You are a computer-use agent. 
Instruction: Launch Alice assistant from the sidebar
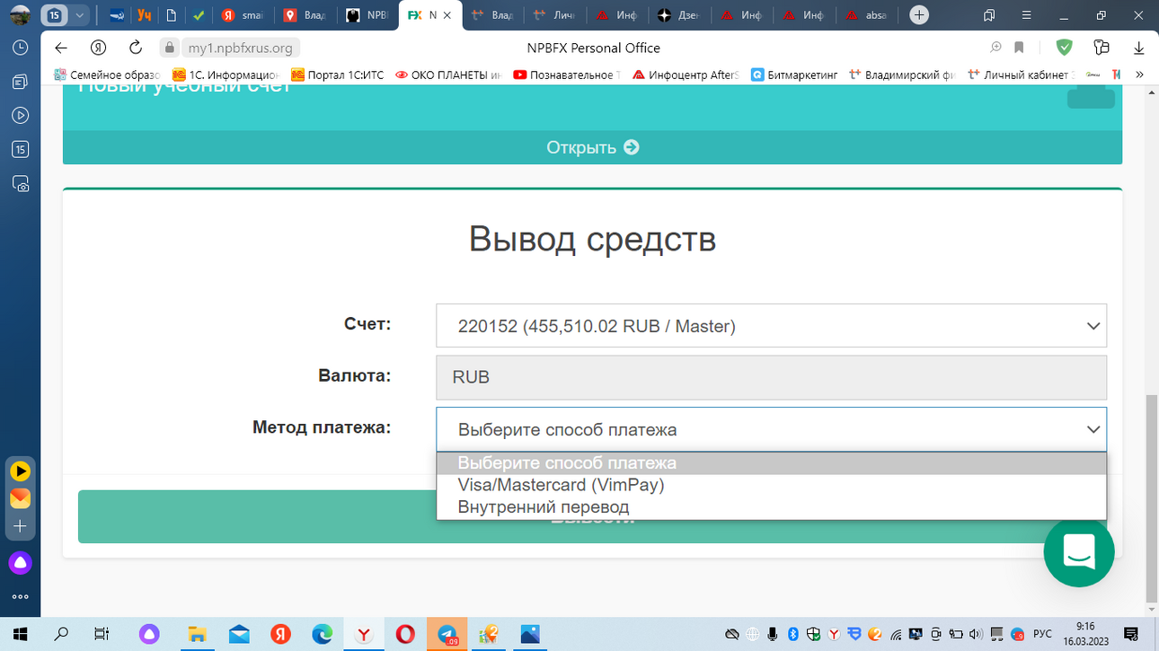tap(20, 563)
